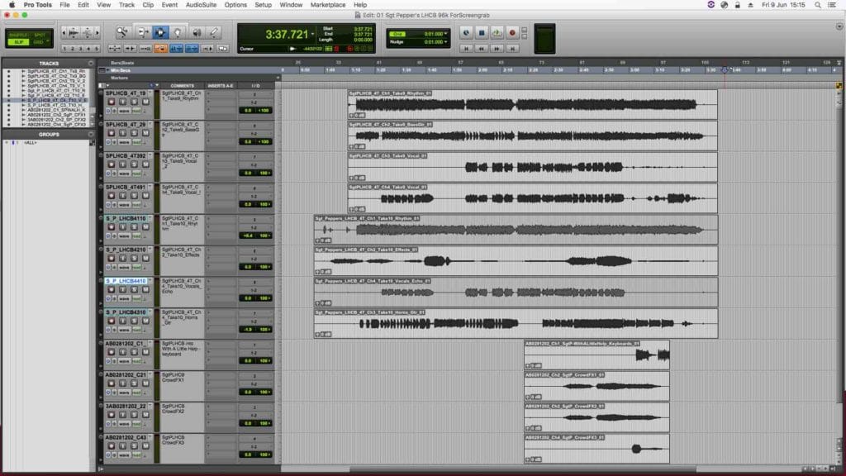This screenshot has width=846, height=476.
Task: Toggle record enable on SPLHCB_4T_19 track
Action: (112, 102)
